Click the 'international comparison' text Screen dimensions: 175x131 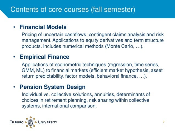[x=69, y=106]
